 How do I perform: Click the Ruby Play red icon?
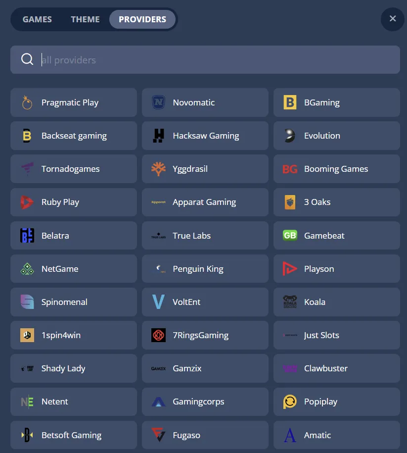point(27,202)
